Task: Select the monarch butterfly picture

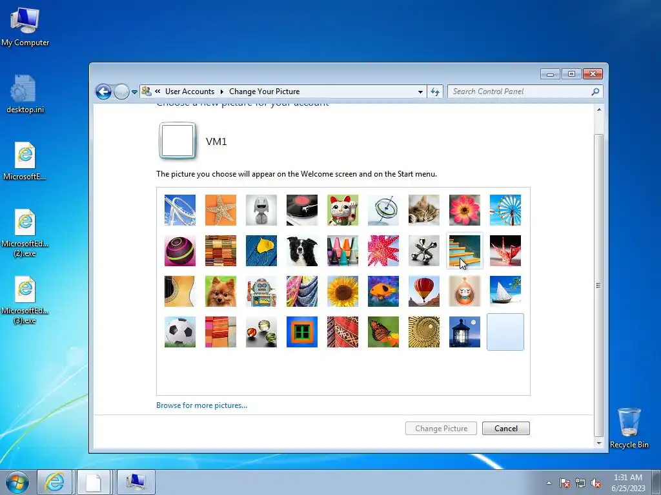Action: (x=383, y=332)
